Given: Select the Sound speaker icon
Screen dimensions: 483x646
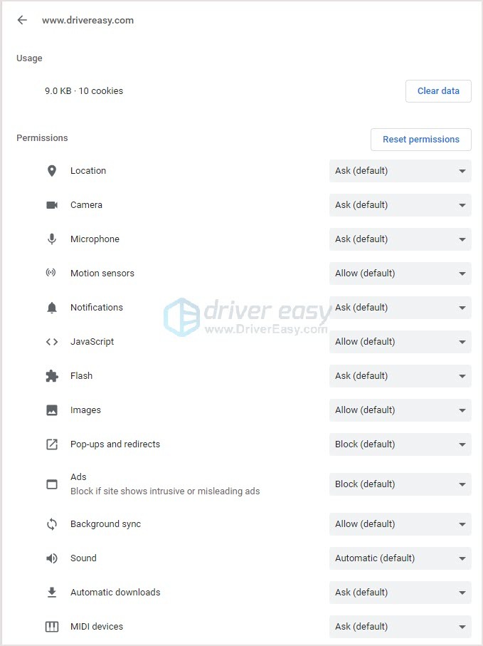Looking at the screenshot, I should point(51,558).
